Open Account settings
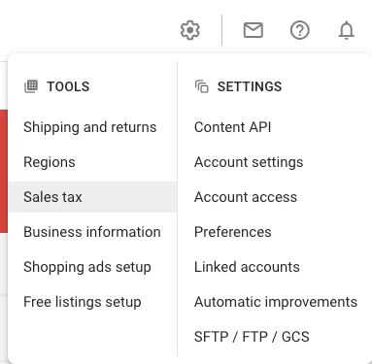 (249, 162)
